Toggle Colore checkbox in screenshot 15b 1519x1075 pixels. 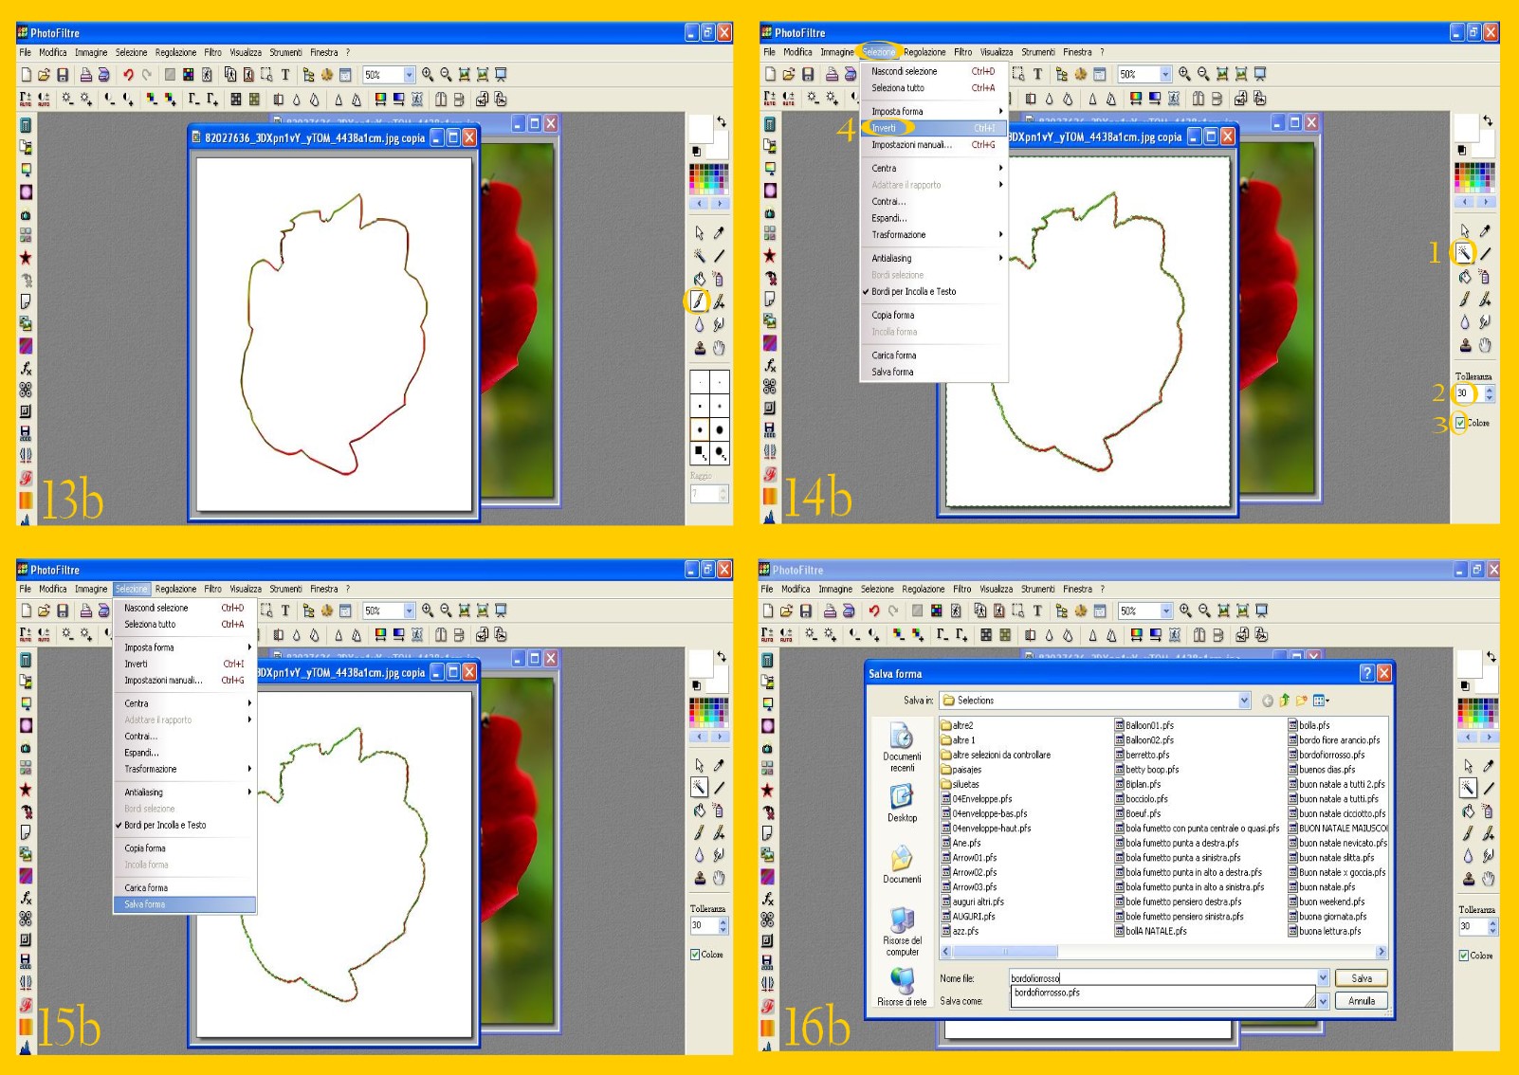coord(695,955)
